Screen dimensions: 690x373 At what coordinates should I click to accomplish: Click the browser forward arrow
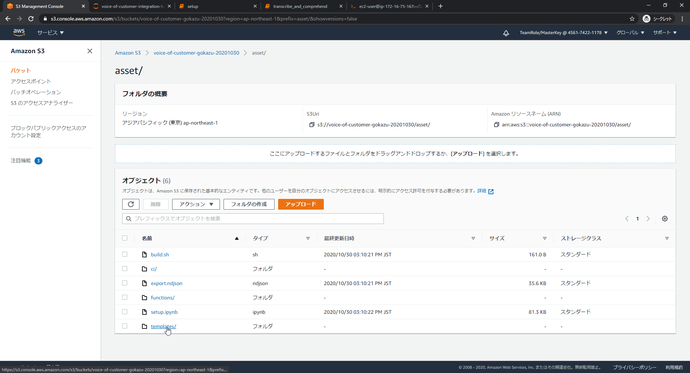[19, 19]
